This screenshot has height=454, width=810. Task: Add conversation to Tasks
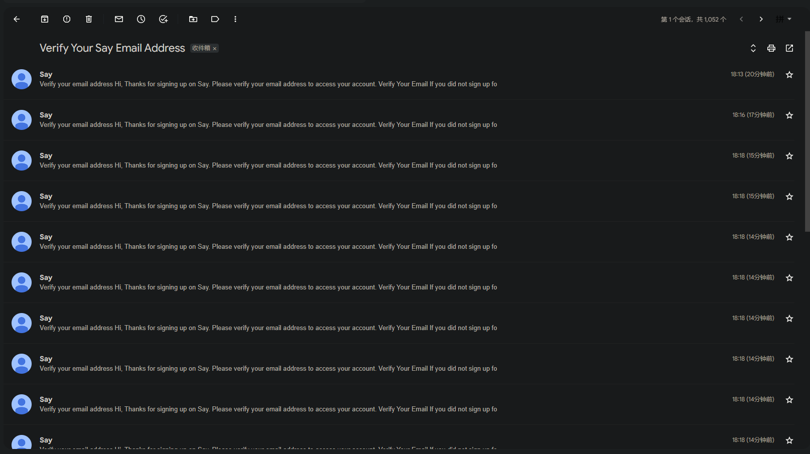163,19
